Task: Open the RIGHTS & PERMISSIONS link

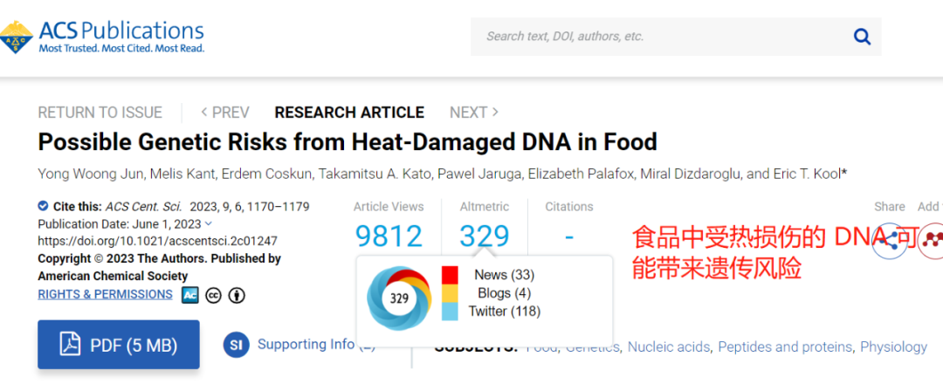Action: pos(106,294)
